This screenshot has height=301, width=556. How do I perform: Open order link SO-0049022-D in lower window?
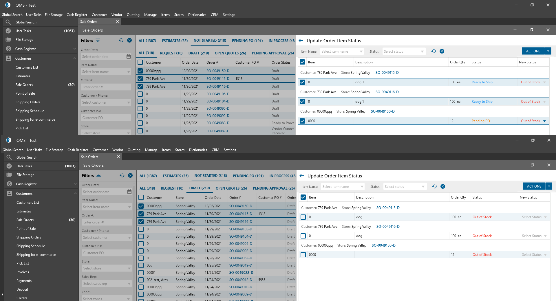point(241,273)
